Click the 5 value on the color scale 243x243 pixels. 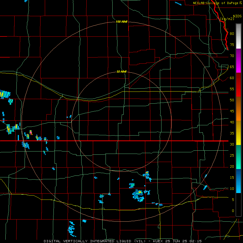pyautogui.click(x=233, y=200)
